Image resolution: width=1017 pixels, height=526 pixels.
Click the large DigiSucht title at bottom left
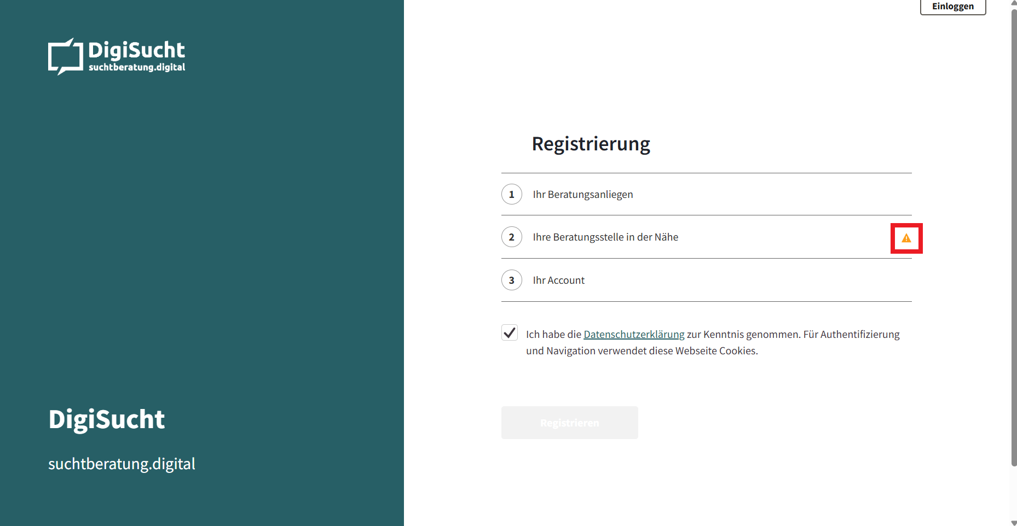point(107,419)
